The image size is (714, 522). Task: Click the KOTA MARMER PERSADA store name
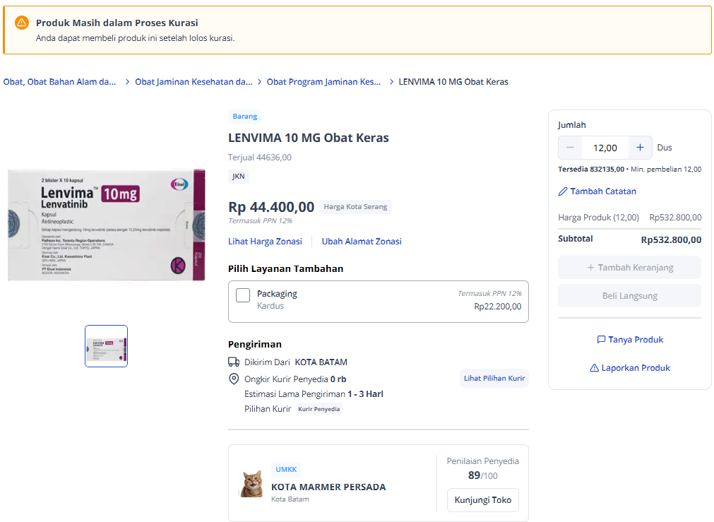328,487
